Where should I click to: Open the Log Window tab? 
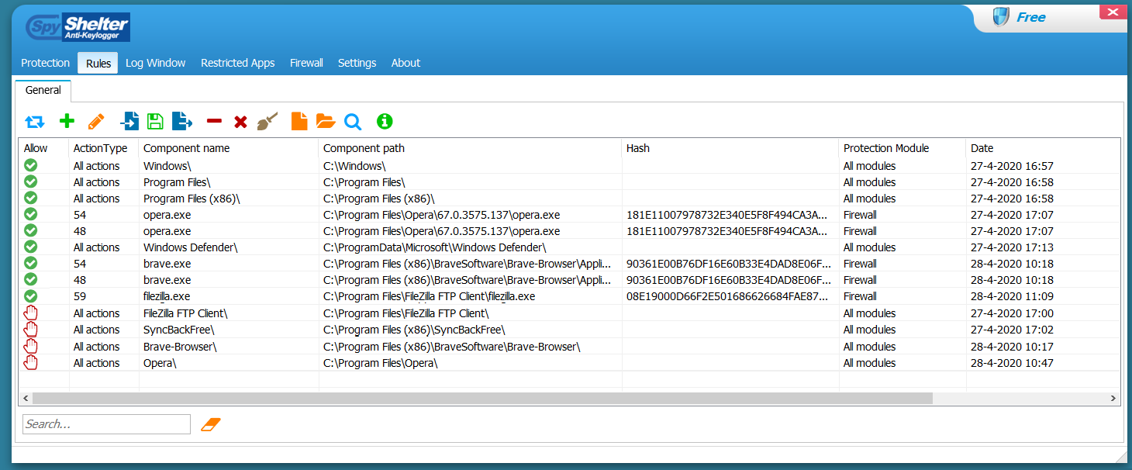point(155,63)
